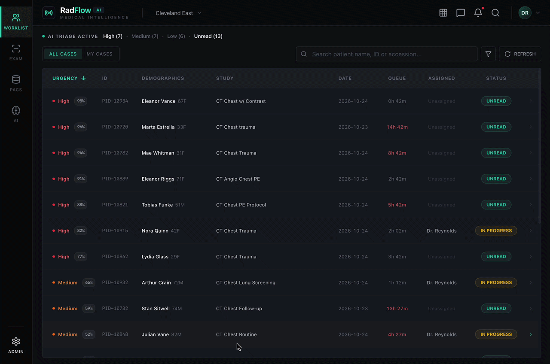Toggle the High (7) triage filter
Image resolution: width=550 pixels, height=364 pixels.
click(x=113, y=36)
